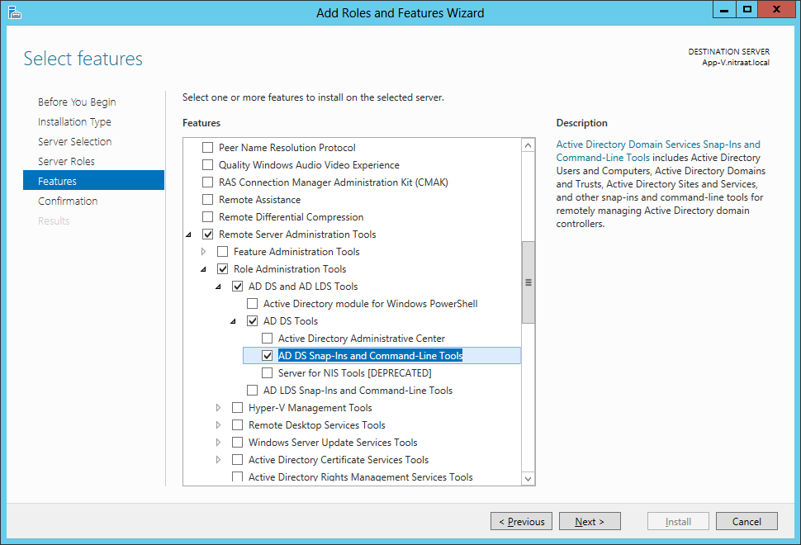Click the disabled Install button
This screenshot has width=801, height=545.
click(678, 522)
